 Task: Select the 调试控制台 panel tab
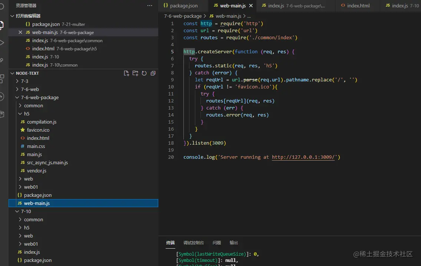(x=193, y=243)
